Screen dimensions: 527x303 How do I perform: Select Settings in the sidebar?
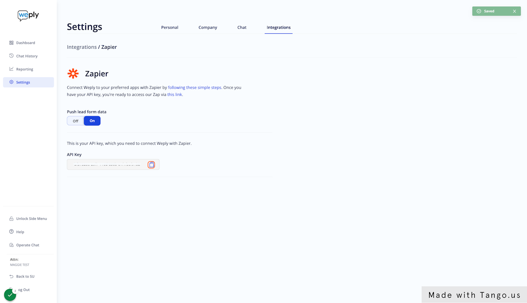(x=29, y=82)
